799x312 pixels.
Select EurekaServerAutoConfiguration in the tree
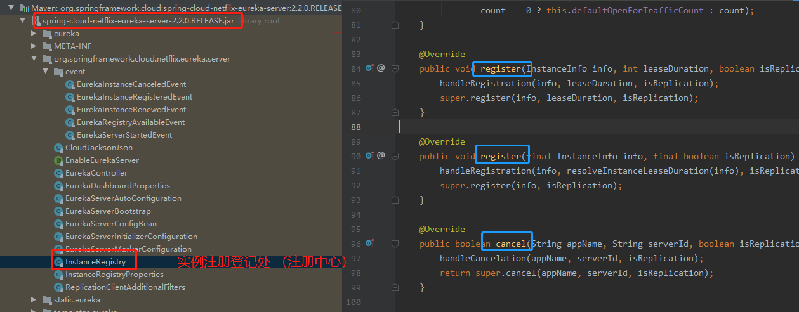coord(123,198)
